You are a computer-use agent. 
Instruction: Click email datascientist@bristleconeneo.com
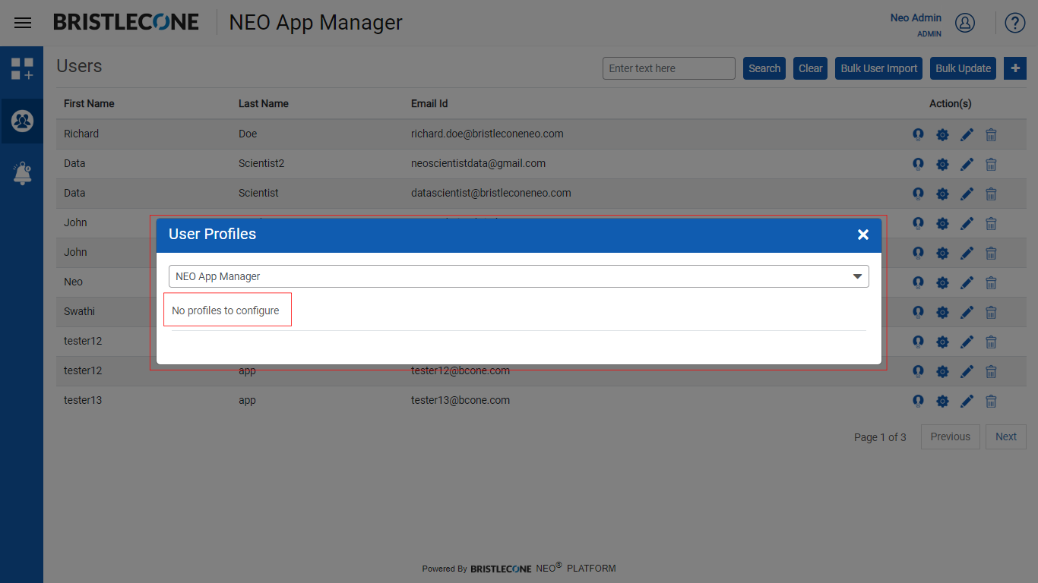point(491,193)
